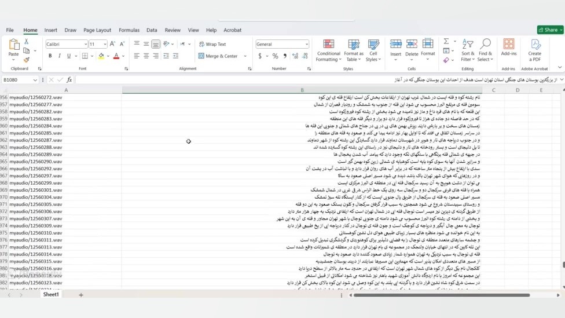Click the Clear eraser icon
Image resolution: width=565 pixels, height=318 pixels.
click(446, 60)
